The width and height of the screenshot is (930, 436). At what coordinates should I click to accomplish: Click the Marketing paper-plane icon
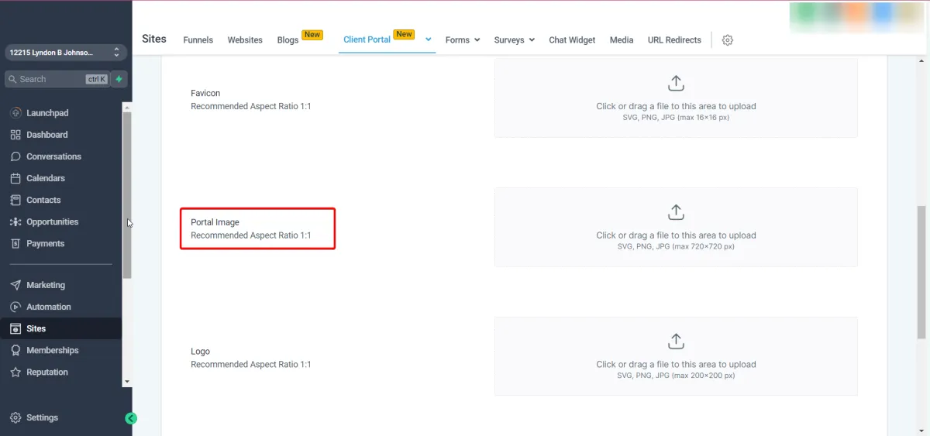pos(15,285)
